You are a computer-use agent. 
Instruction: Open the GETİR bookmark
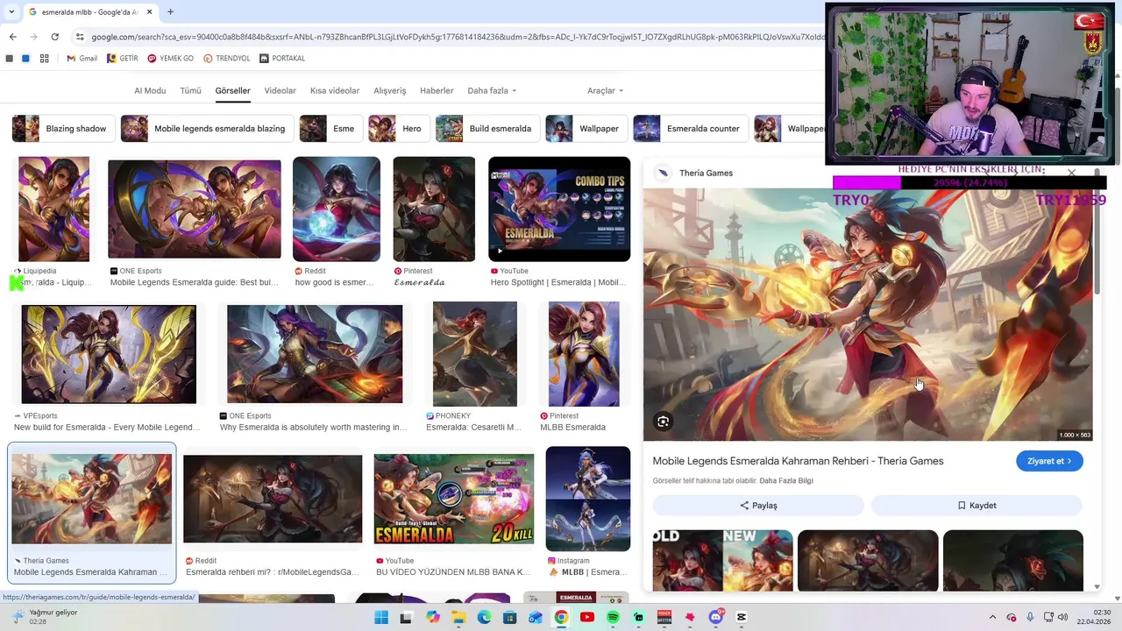(x=123, y=59)
